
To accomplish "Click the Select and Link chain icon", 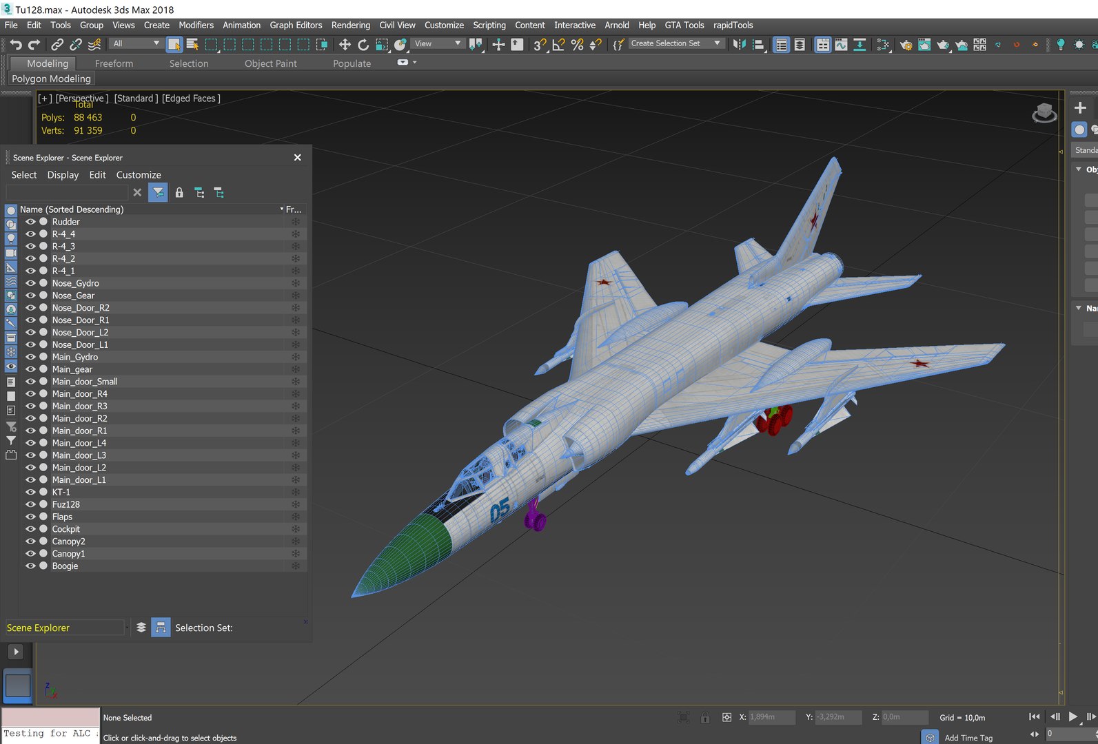I will 57,44.
